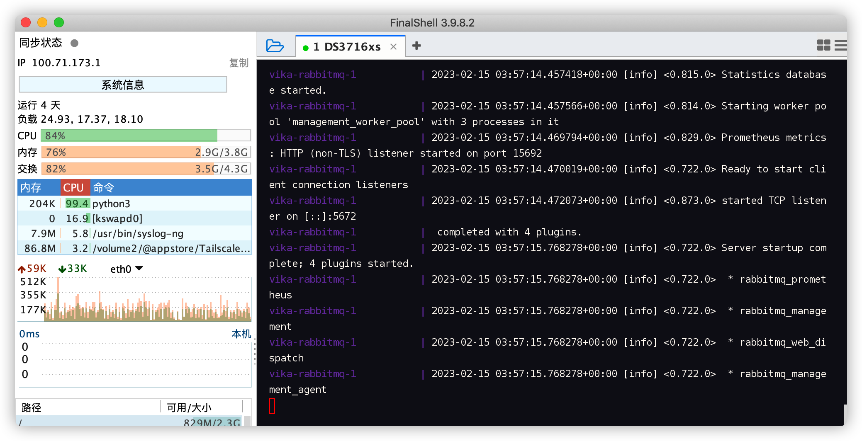Click the upload speed 59K indicator
Viewport: 862px width, 441px height.
pyautogui.click(x=32, y=269)
